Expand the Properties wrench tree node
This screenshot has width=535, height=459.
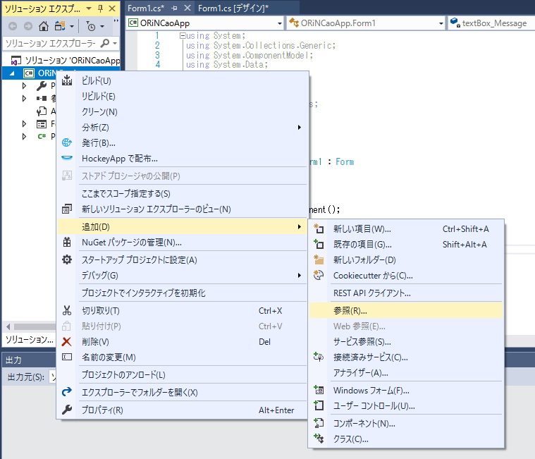coord(24,85)
